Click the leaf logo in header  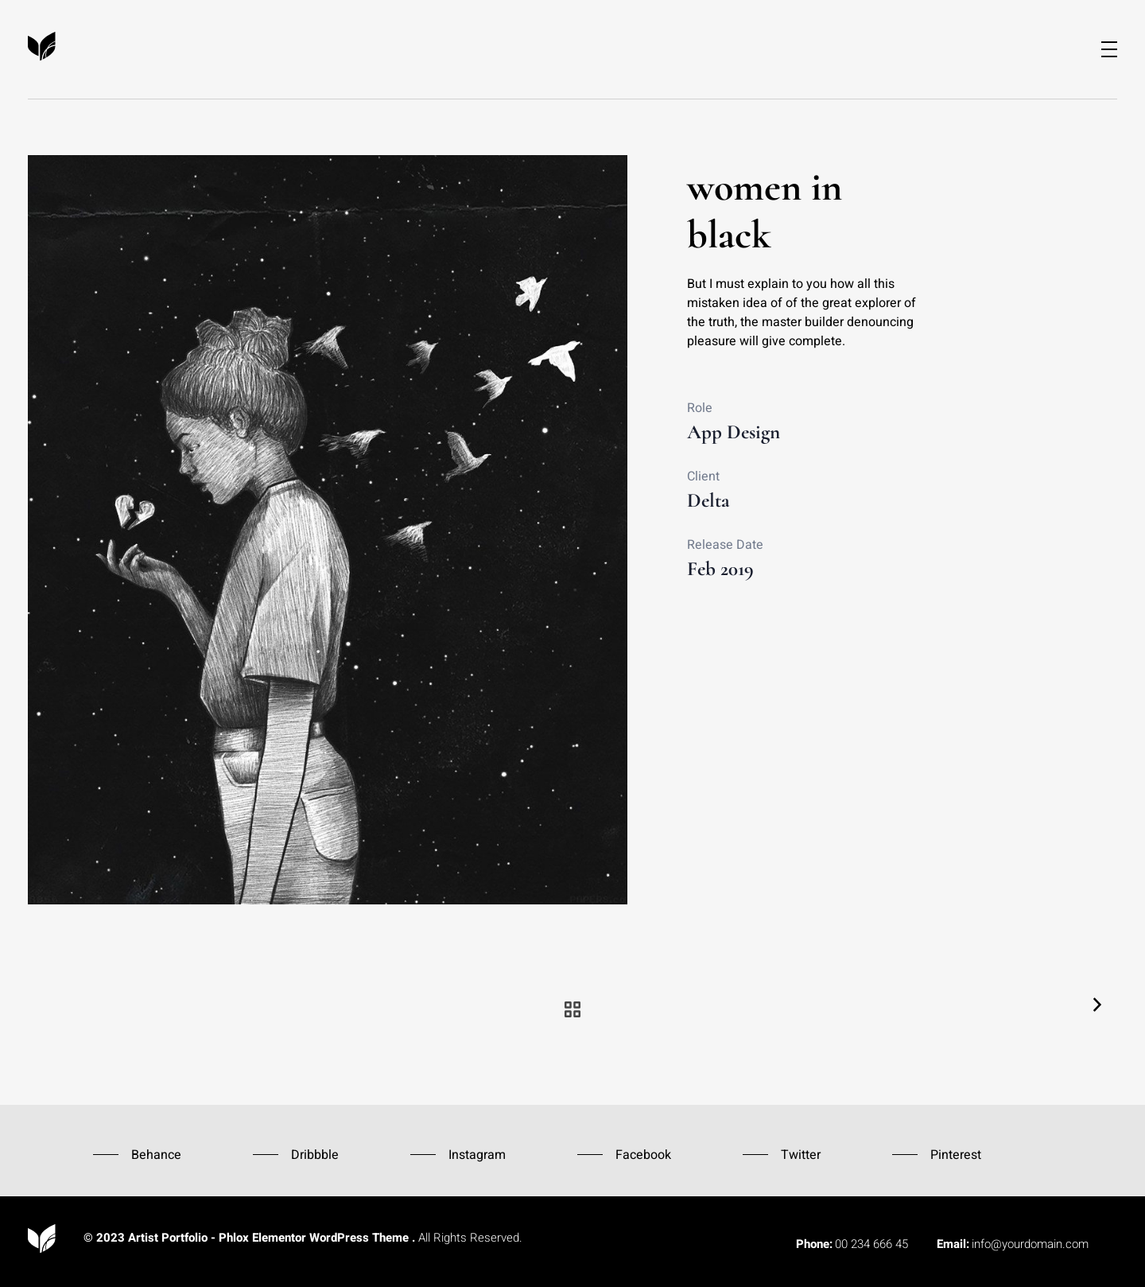coord(41,46)
